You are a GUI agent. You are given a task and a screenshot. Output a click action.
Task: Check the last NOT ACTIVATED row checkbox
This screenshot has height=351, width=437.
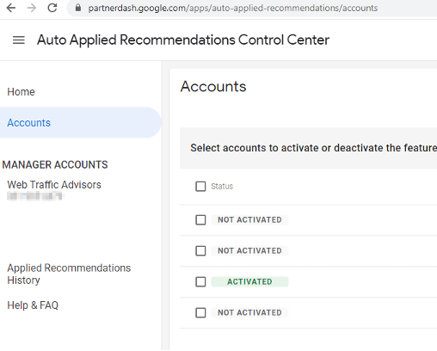click(x=200, y=312)
